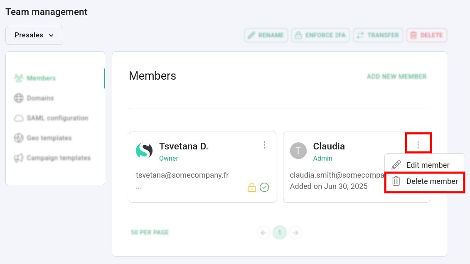Viewport: 470px width, 264px height.
Task: Open Campaign templates section
Action: (x=58, y=158)
